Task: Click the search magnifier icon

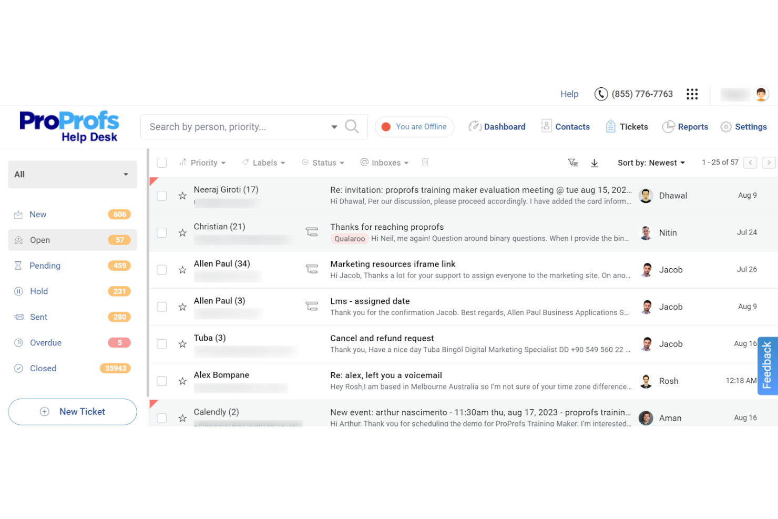Action: [351, 126]
